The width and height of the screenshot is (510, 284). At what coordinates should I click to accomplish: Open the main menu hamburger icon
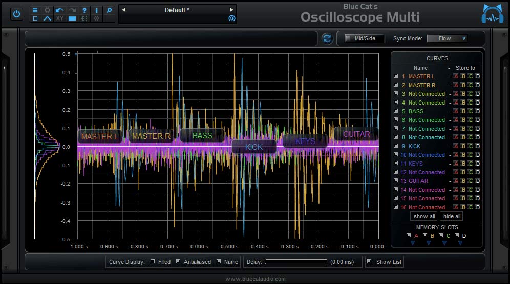click(x=35, y=10)
